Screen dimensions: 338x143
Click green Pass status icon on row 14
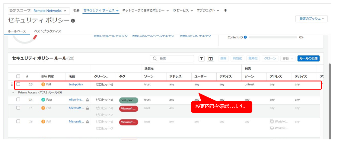click(43, 100)
